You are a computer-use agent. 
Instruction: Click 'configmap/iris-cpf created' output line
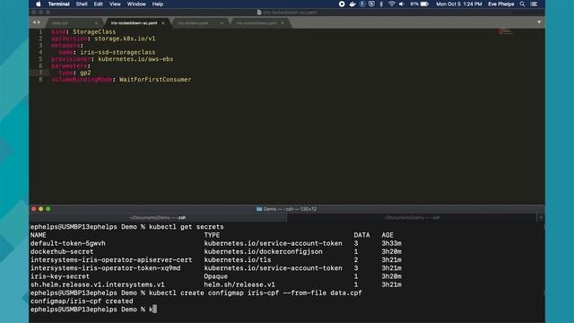click(82, 301)
